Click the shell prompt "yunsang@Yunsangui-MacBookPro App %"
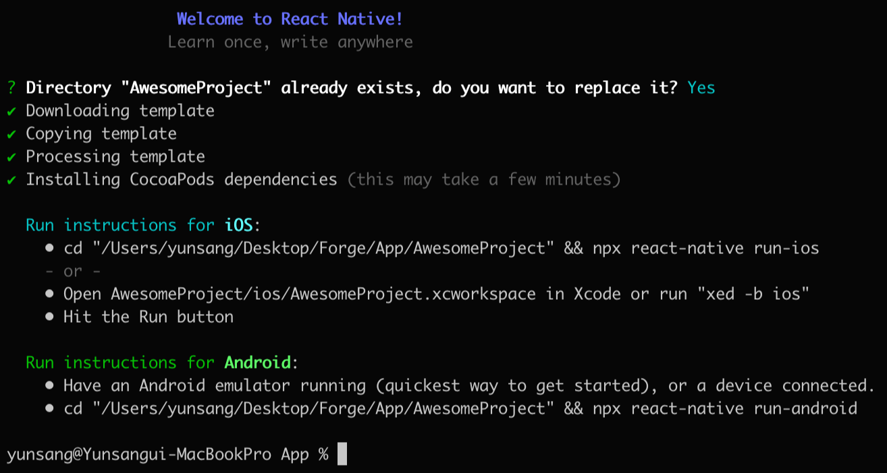The image size is (887, 473). click(x=167, y=455)
